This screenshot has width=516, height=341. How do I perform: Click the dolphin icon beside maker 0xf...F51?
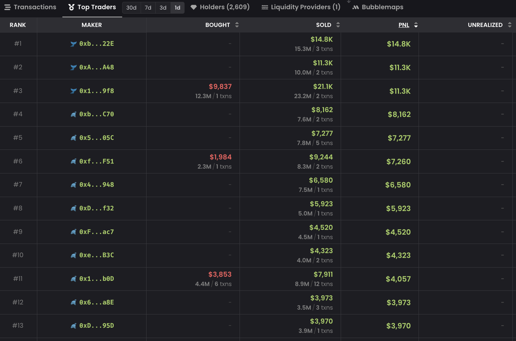pyautogui.click(x=73, y=161)
